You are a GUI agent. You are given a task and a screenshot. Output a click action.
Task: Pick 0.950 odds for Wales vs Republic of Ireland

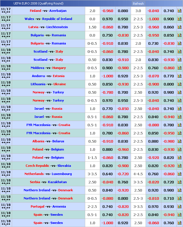[x=123, y=19]
